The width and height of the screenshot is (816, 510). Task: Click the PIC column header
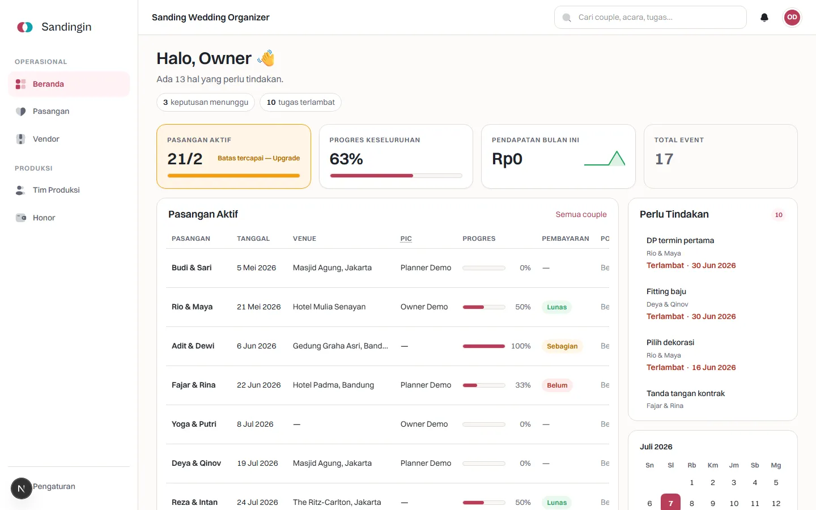click(x=406, y=239)
